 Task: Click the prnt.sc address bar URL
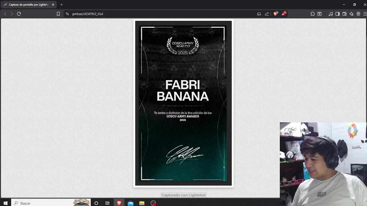[x=88, y=14]
